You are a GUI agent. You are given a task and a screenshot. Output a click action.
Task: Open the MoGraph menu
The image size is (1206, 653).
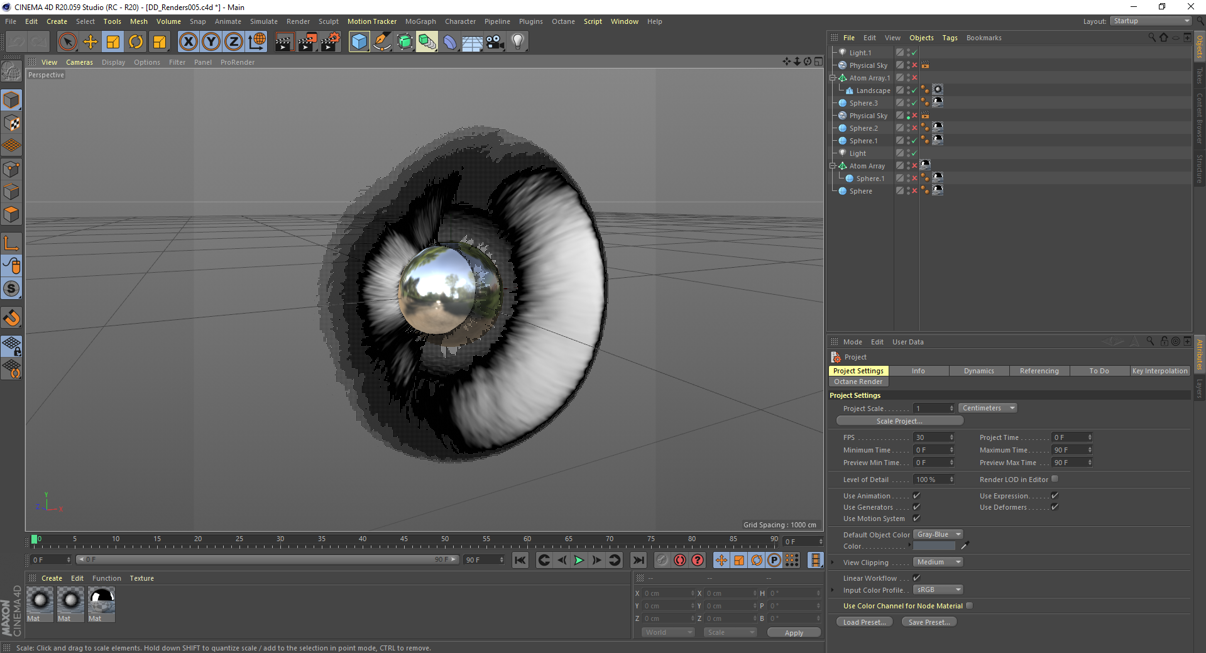coord(420,21)
